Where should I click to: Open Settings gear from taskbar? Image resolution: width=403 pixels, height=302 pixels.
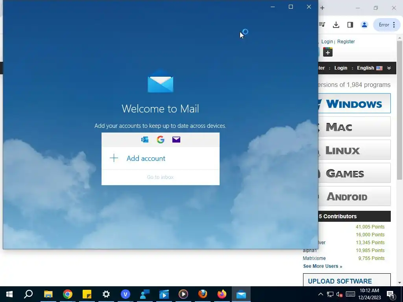(106, 294)
